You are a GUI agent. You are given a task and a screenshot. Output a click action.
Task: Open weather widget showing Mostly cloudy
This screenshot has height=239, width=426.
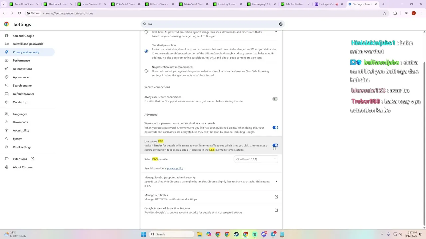[x=15, y=234]
